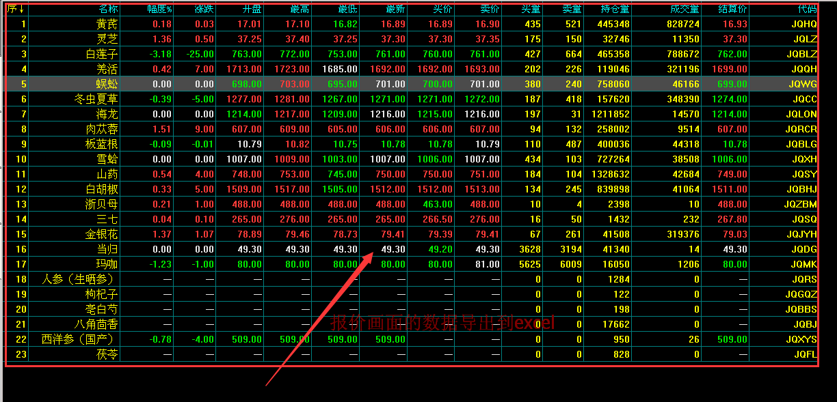Select the 金银花 commodity name
This screenshot has width=837, height=402.
coord(101,234)
